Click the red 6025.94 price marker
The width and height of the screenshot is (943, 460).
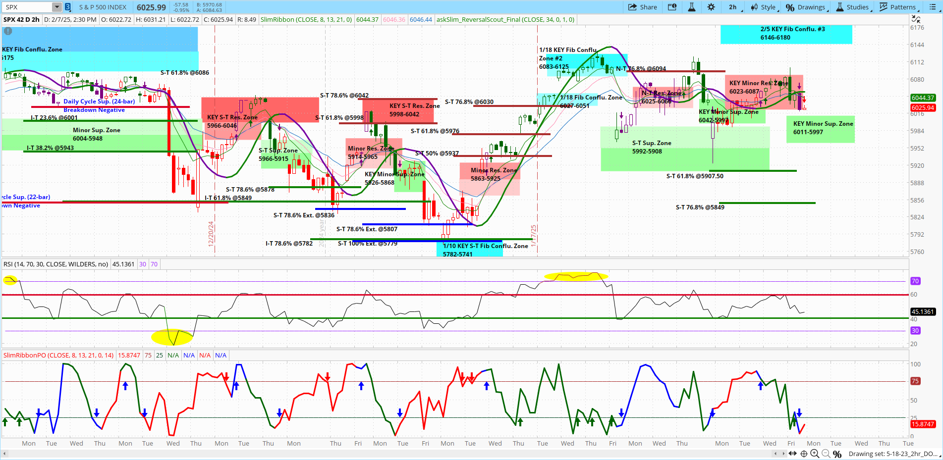(x=923, y=108)
